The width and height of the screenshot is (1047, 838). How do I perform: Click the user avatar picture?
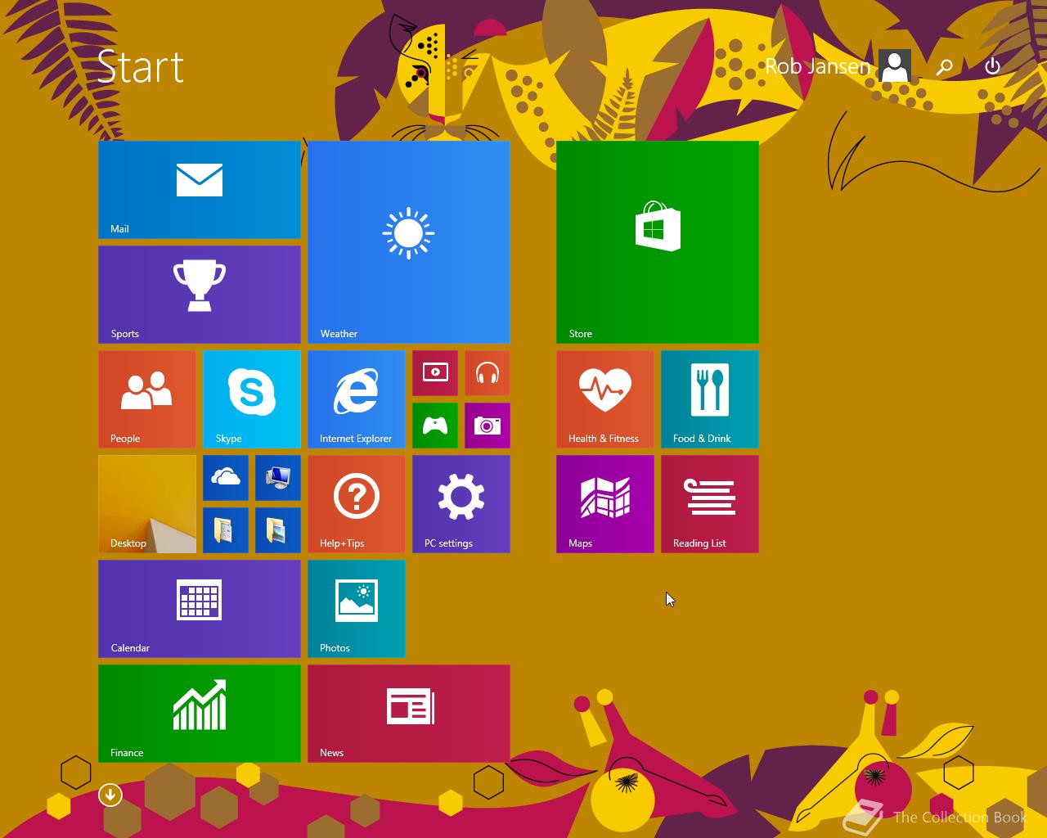coord(896,66)
